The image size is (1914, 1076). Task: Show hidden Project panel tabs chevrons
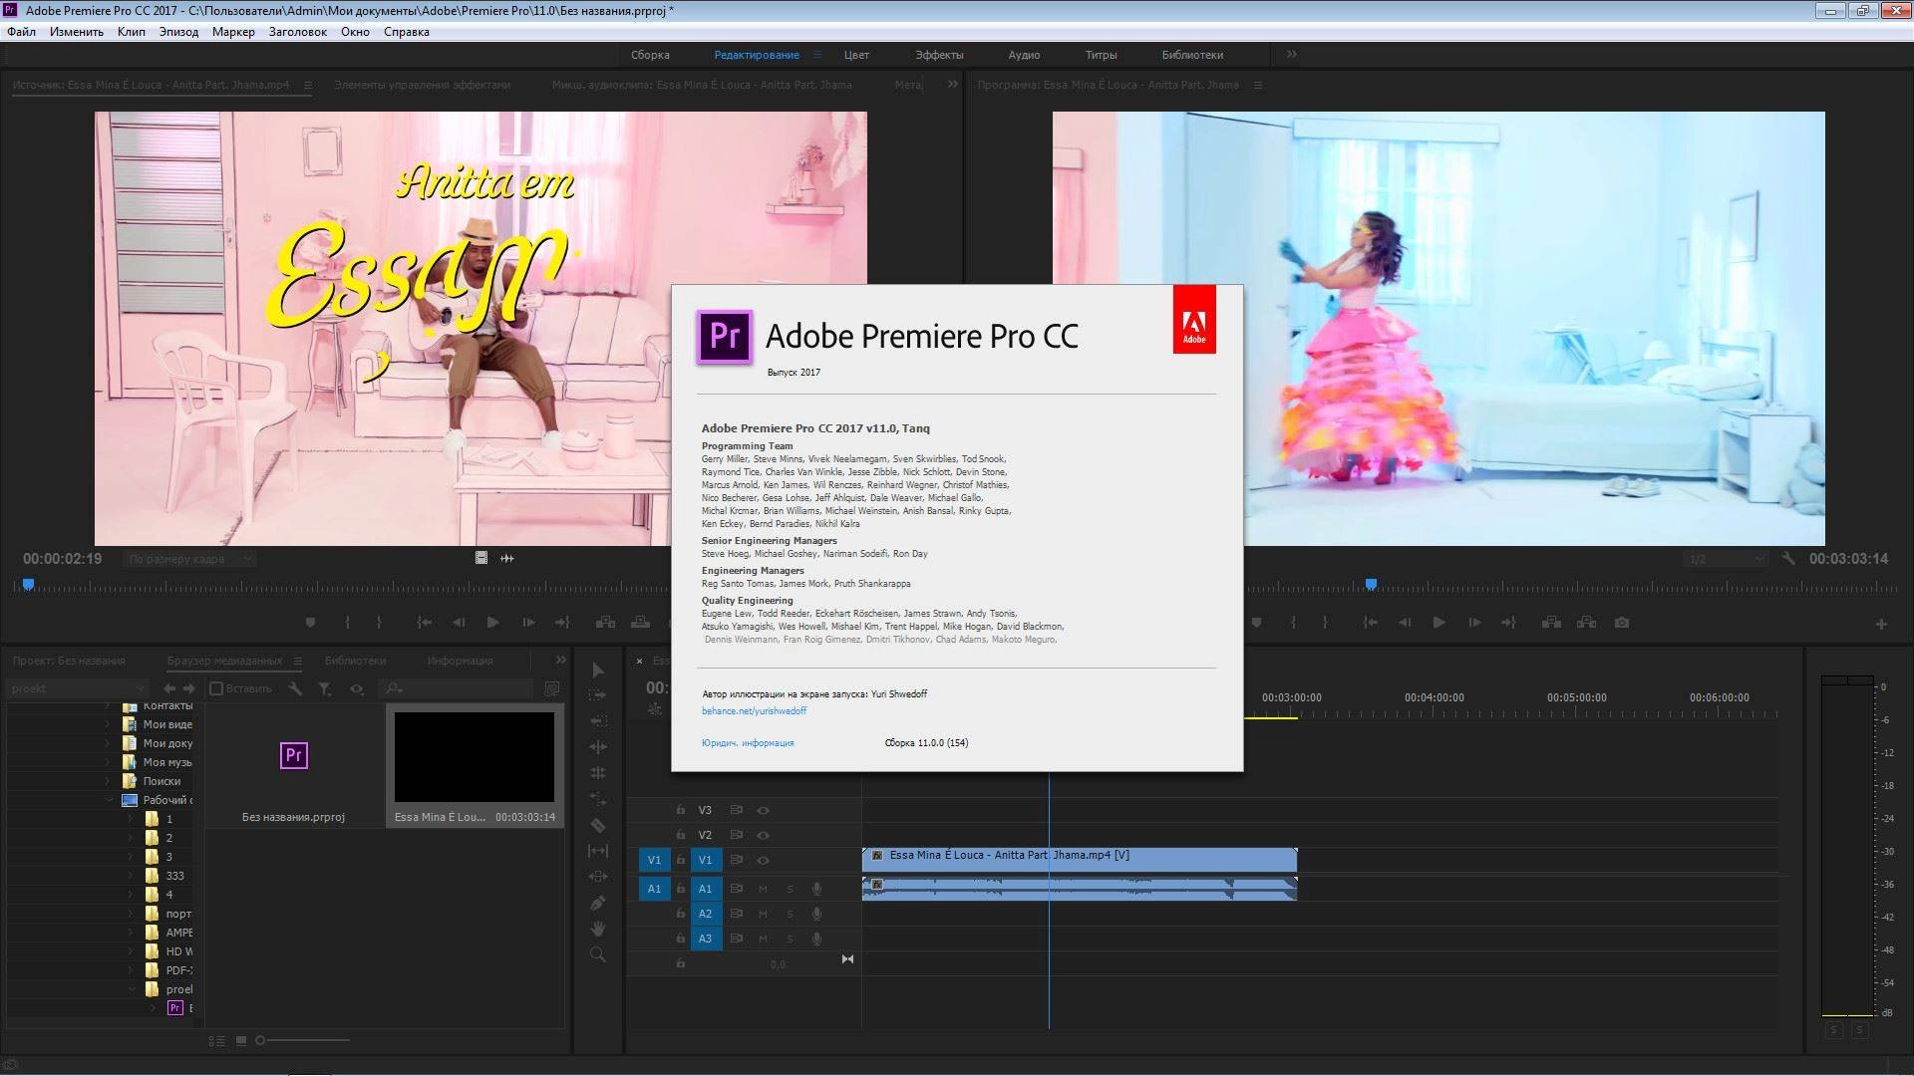(560, 661)
